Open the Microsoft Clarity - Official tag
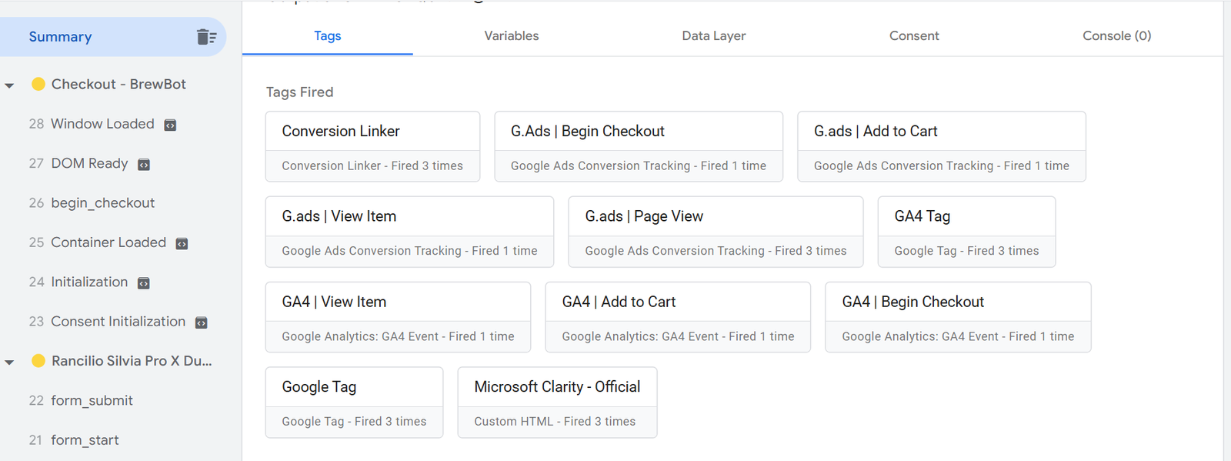Image resolution: width=1231 pixels, height=461 pixels. pyautogui.click(x=557, y=402)
